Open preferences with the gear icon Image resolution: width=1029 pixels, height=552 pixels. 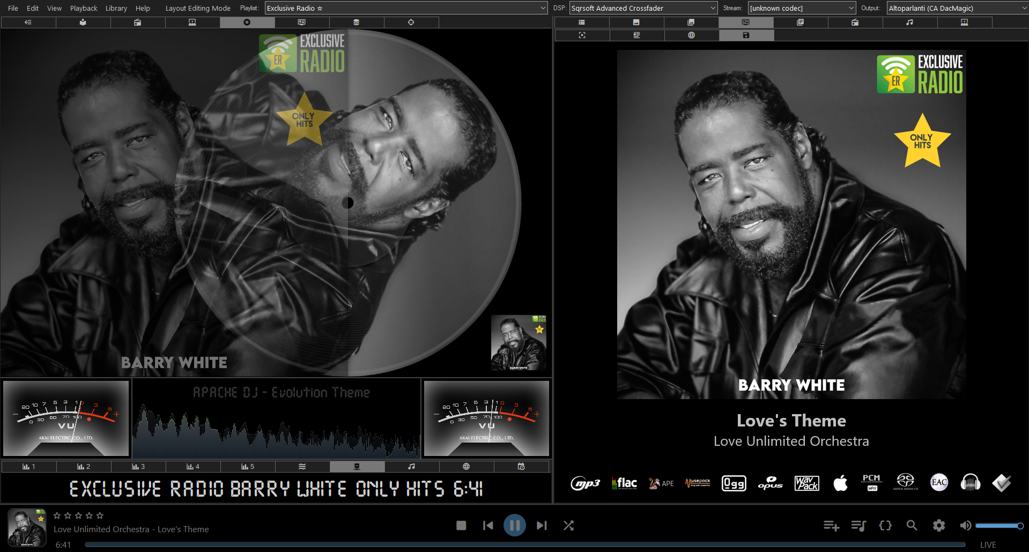click(939, 526)
